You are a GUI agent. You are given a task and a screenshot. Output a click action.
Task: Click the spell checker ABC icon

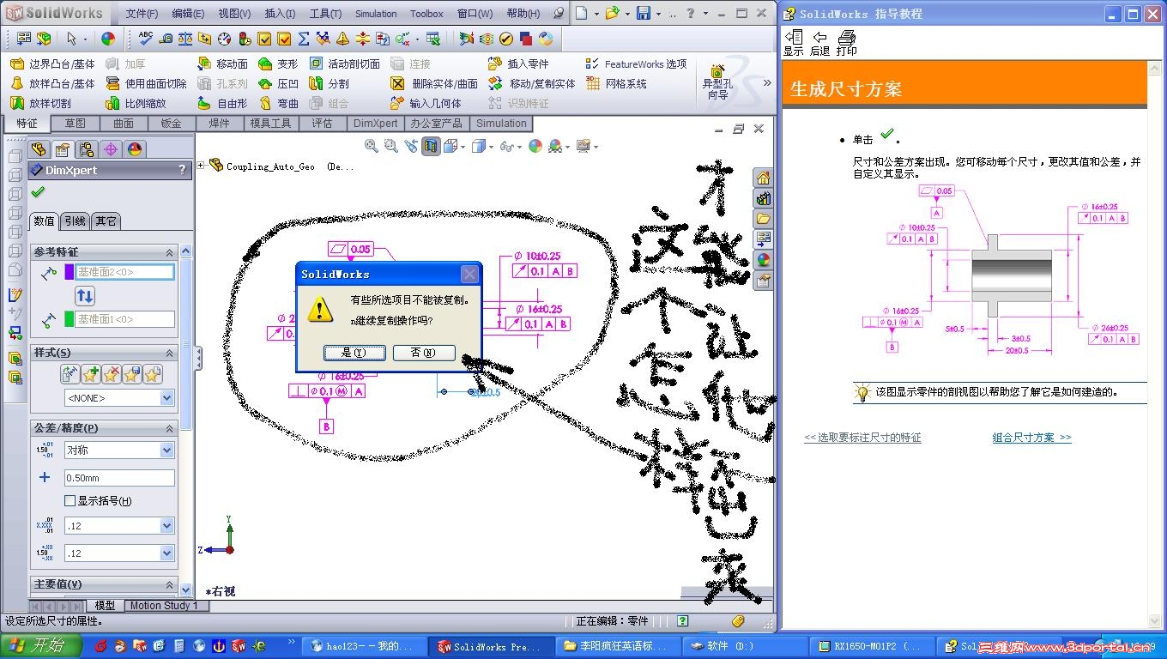click(x=146, y=38)
